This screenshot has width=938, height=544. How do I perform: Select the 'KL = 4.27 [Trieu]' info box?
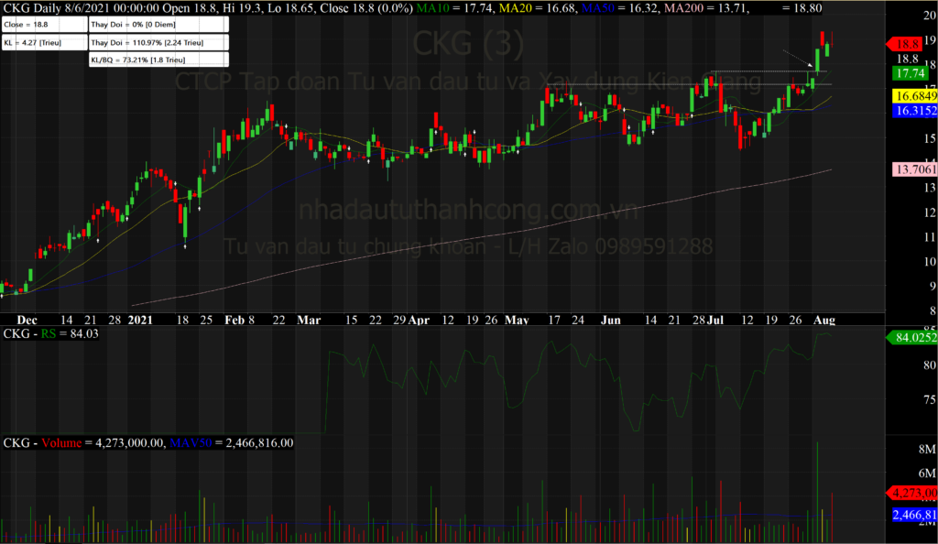coord(44,42)
